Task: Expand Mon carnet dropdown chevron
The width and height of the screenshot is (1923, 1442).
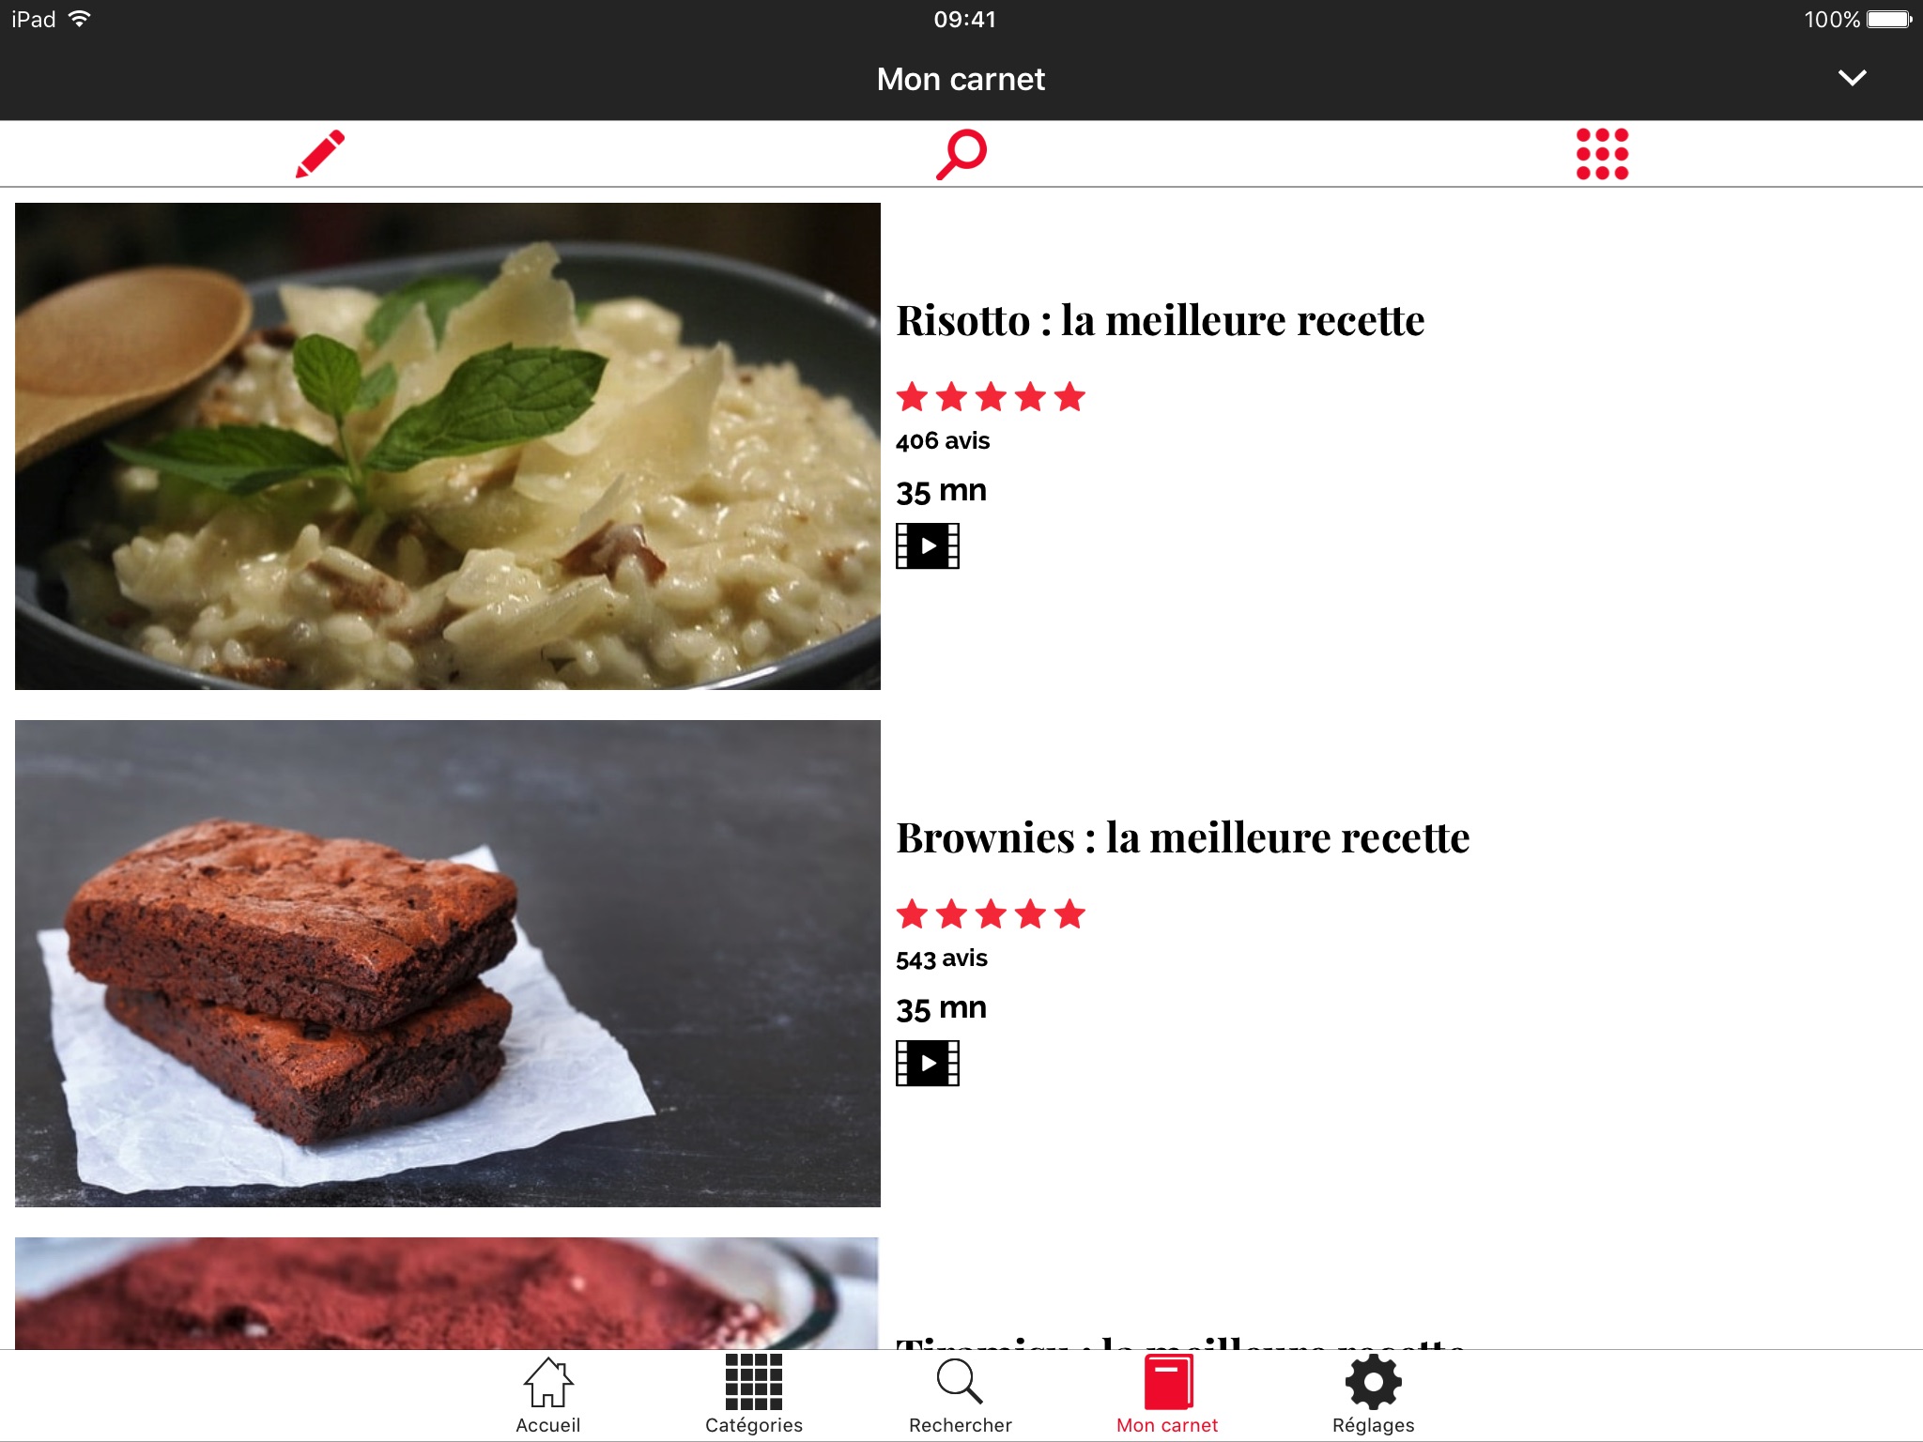Action: (x=1854, y=79)
